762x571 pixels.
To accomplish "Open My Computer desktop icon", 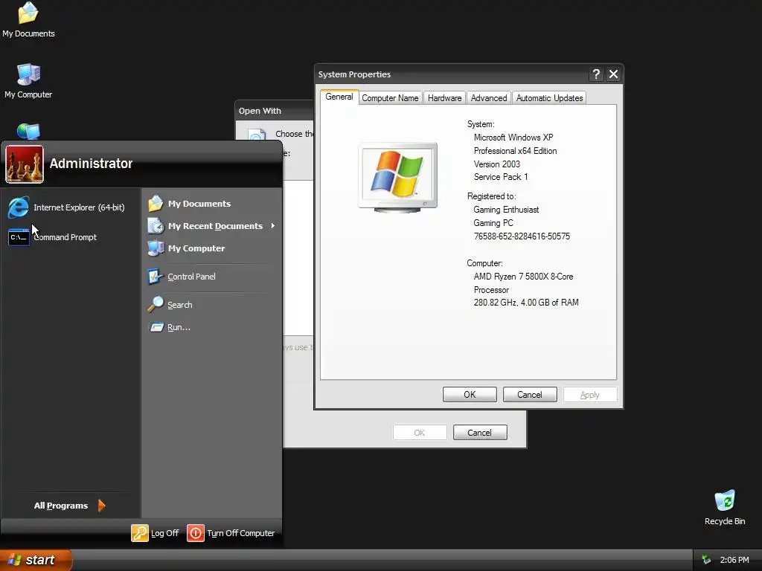I will pyautogui.click(x=28, y=80).
